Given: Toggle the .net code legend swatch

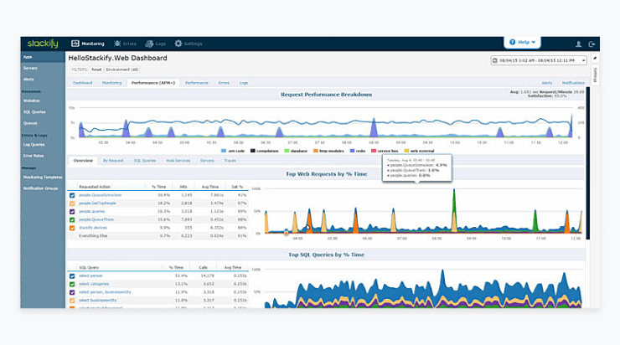Looking at the screenshot, I should point(224,151).
